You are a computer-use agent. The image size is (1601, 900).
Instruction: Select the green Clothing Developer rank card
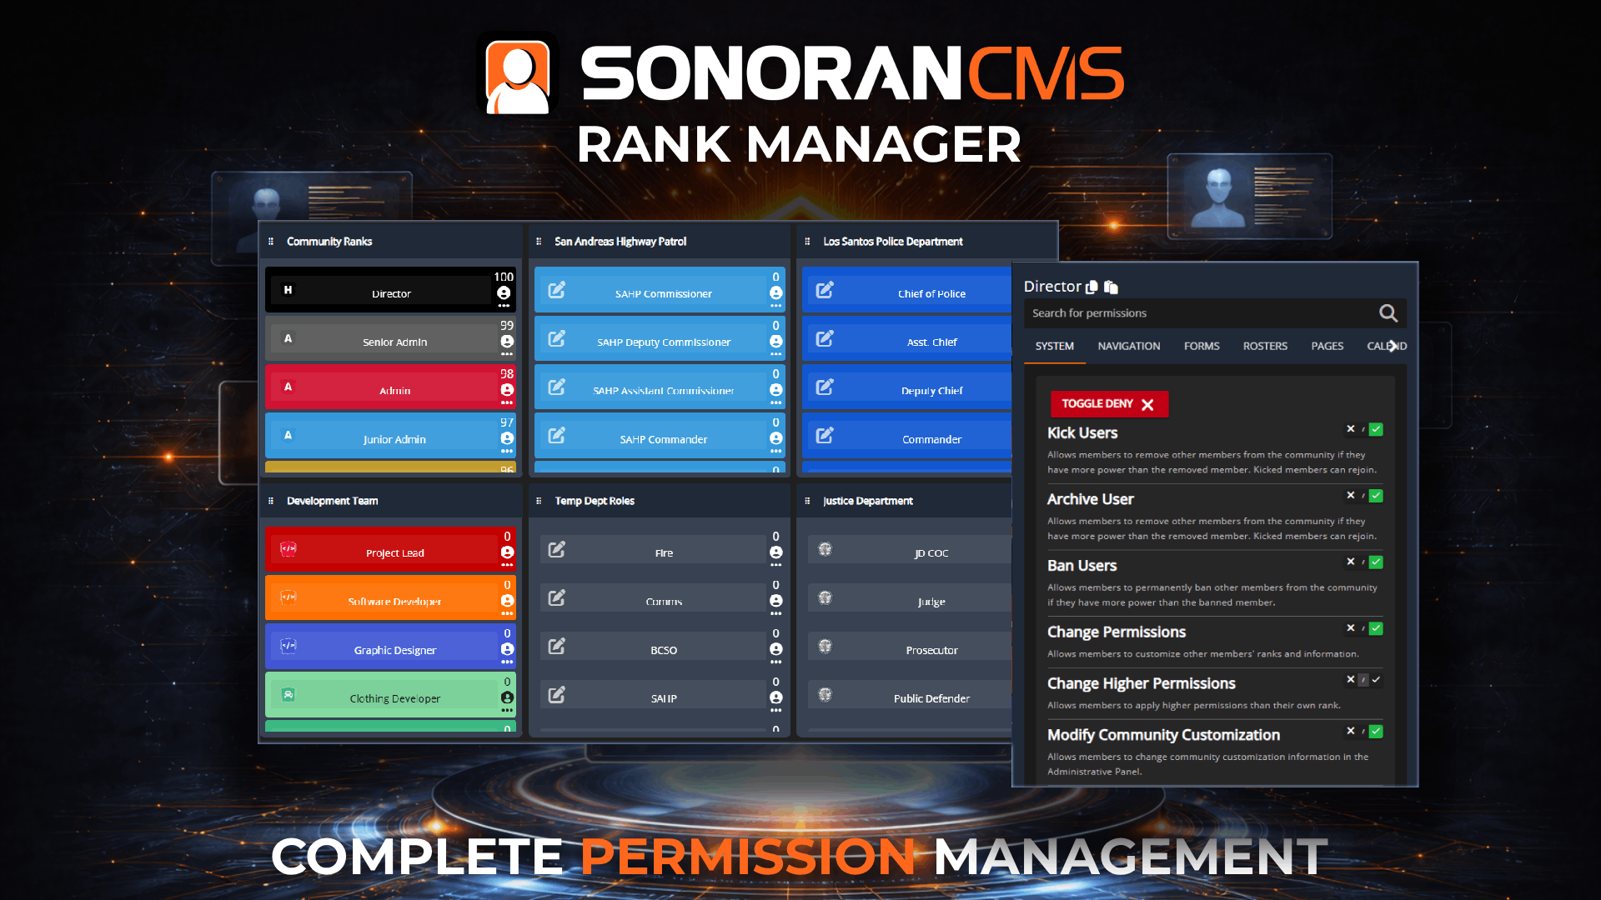point(390,694)
